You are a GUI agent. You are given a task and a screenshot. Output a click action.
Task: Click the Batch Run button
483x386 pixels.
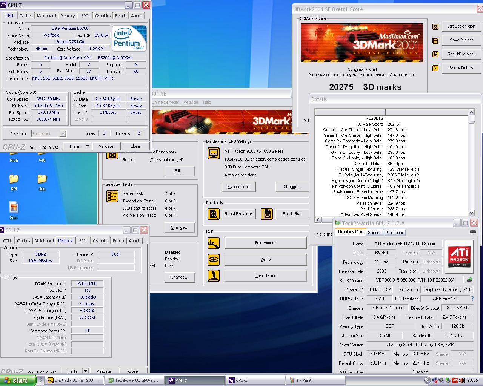(x=292, y=214)
